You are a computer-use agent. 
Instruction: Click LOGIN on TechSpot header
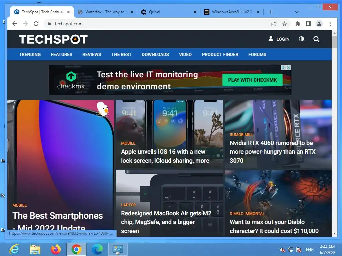pos(279,39)
